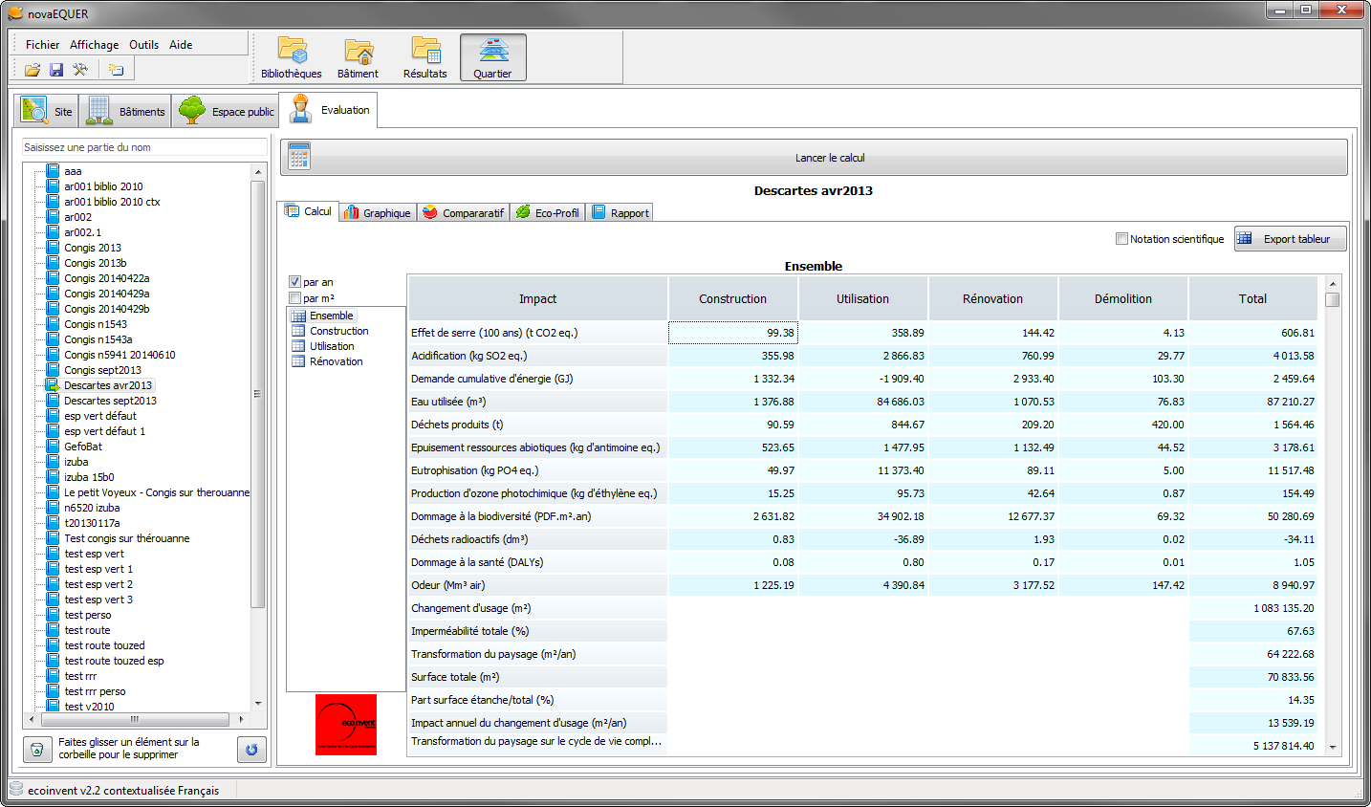
Task: Click the project name search field
Action: (144, 147)
